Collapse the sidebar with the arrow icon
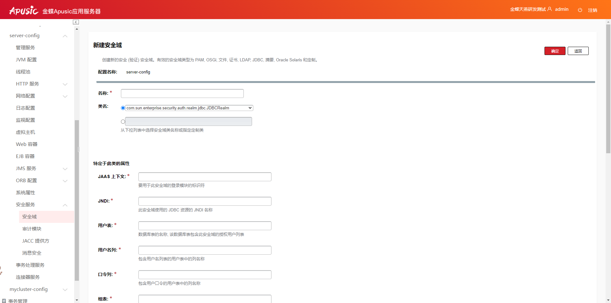Image resolution: width=611 pixels, height=303 pixels. (x=76, y=22)
